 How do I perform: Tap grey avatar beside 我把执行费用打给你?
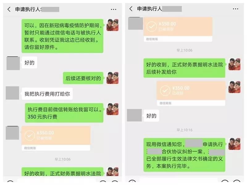12,93
